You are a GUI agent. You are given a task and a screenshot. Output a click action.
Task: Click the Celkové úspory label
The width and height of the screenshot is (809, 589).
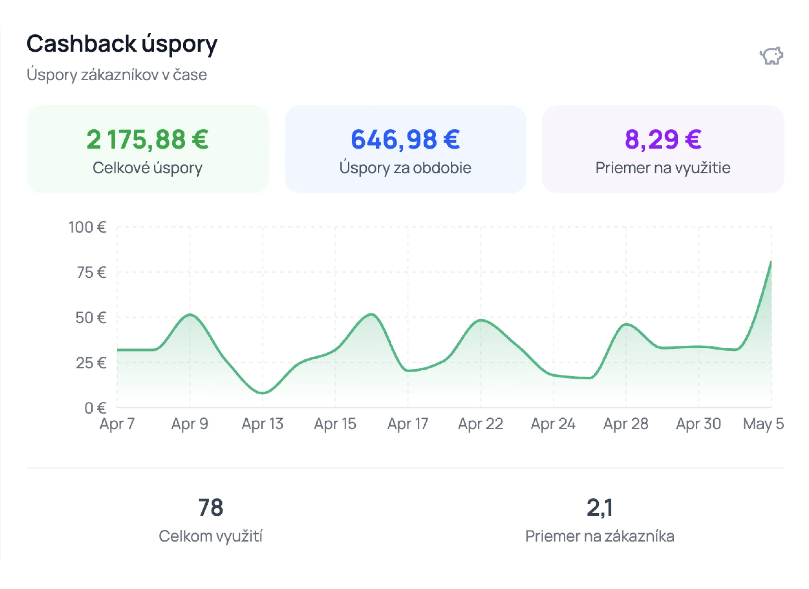(148, 168)
